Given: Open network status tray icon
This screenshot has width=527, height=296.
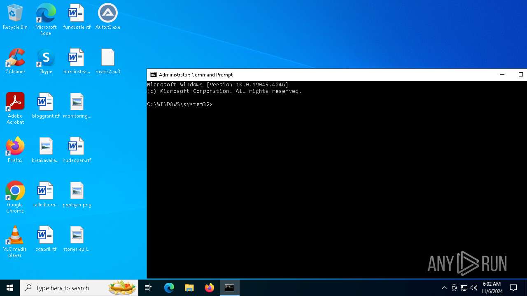Looking at the screenshot, I should [x=464, y=288].
